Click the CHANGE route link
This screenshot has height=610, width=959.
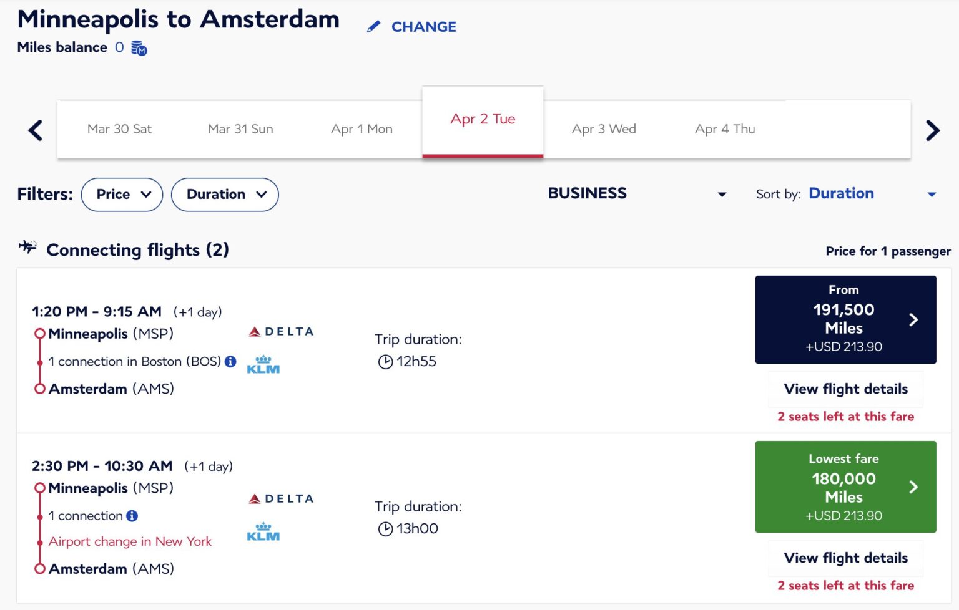pyautogui.click(x=423, y=27)
